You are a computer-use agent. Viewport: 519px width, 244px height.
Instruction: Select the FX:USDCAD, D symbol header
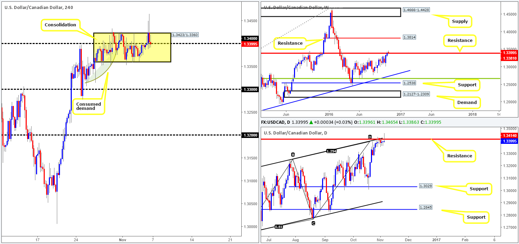[276, 122]
